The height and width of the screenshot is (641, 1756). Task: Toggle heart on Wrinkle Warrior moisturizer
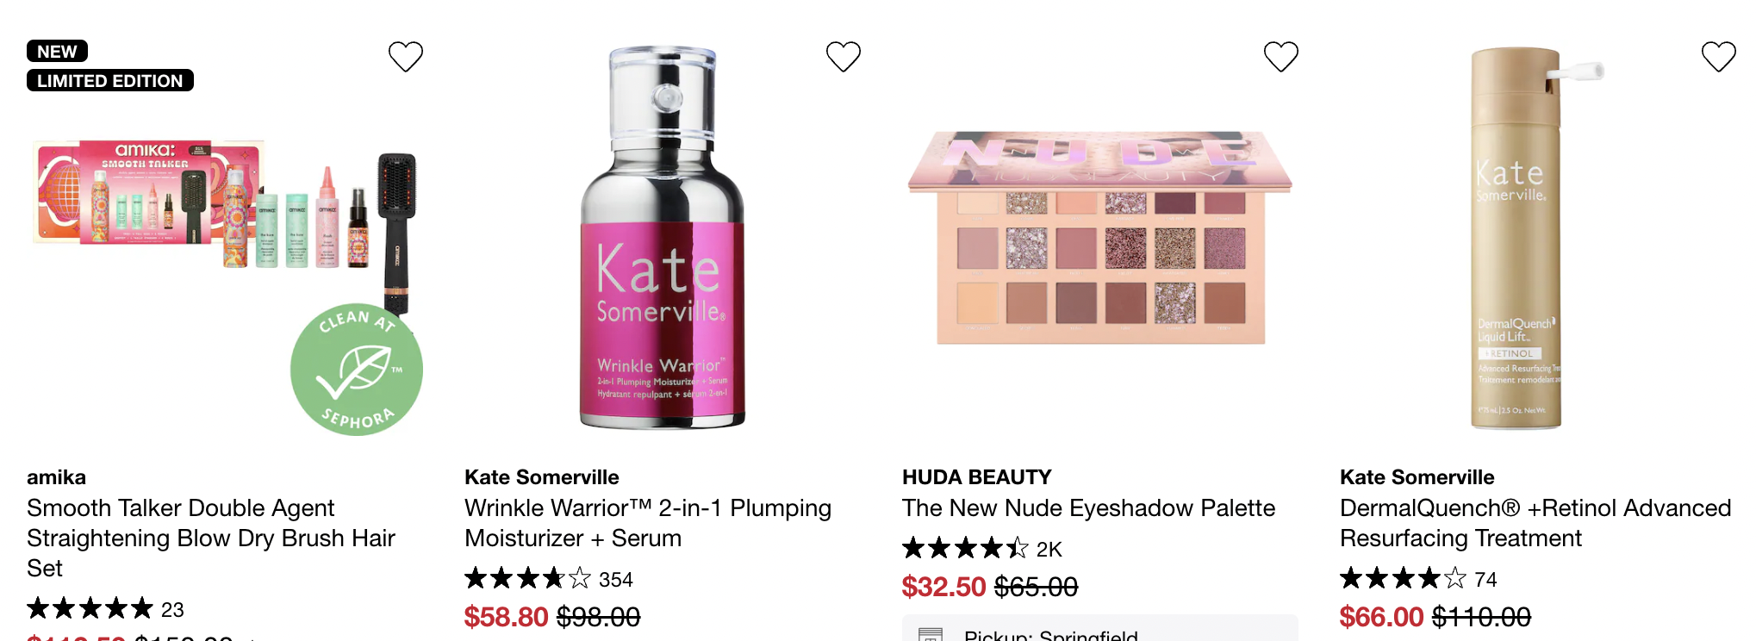(x=844, y=57)
